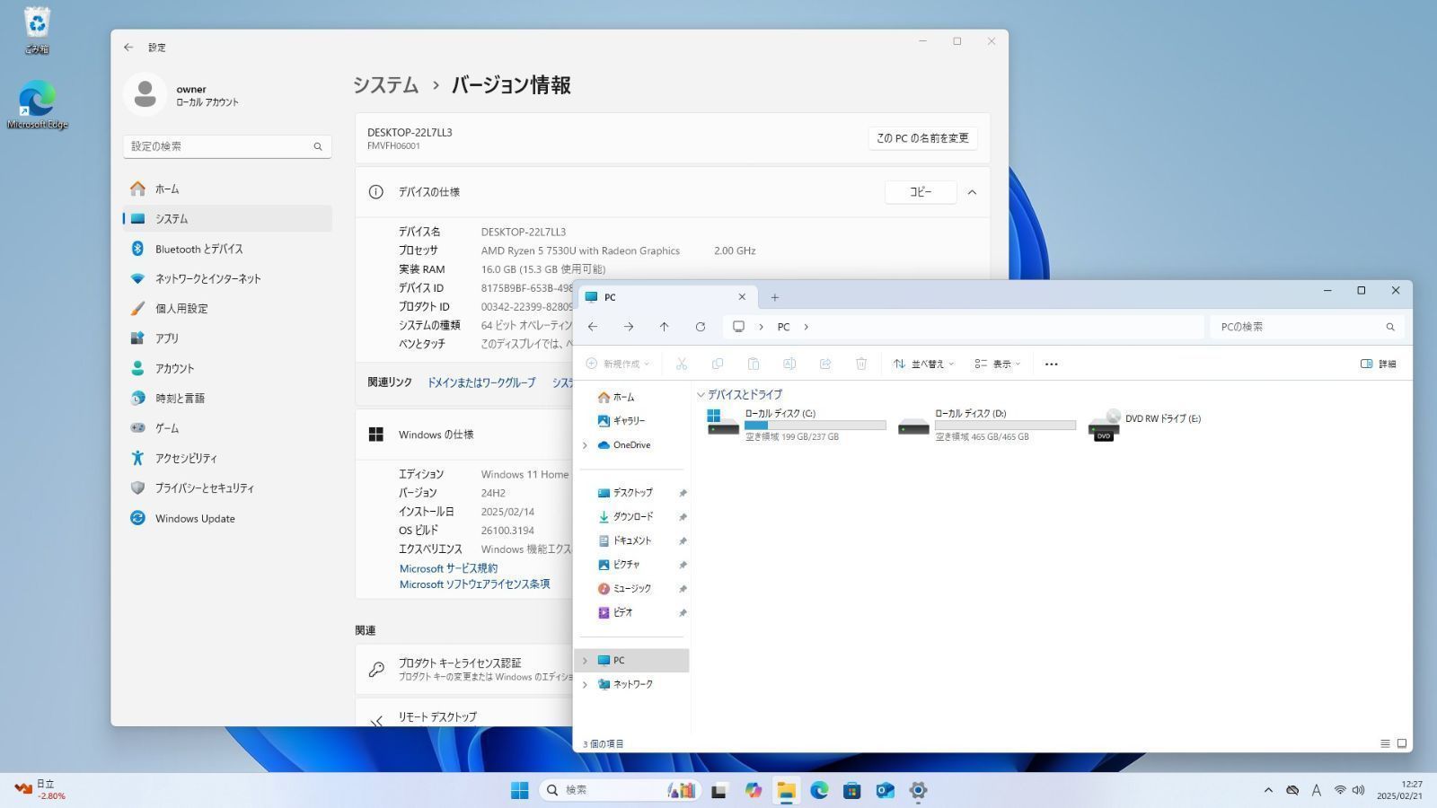Open プロダクト キーとライセンス認証 setting
This screenshot has width=1437, height=808.
click(464, 669)
